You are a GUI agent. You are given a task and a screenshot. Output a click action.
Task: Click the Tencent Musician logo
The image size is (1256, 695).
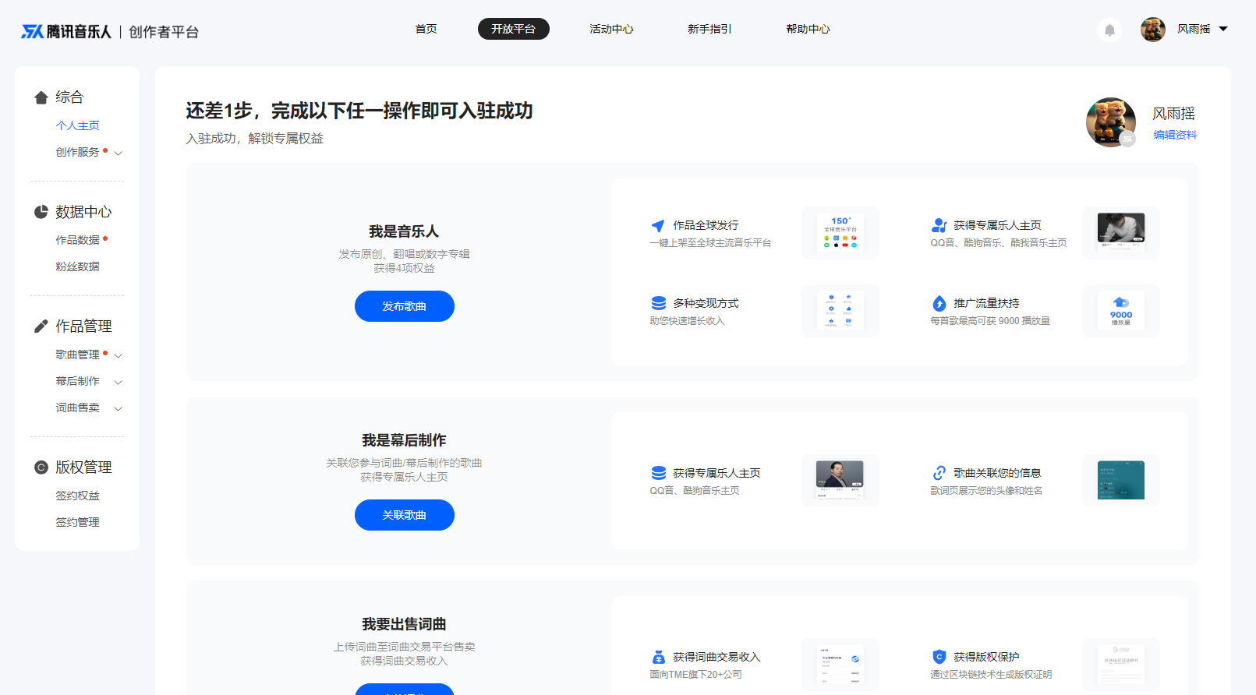tap(66, 31)
